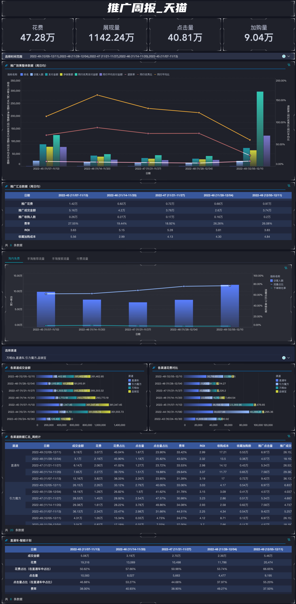This screenshot has height=604, width=296.
Task: Expand the 选择渠道 dropdown arrow
Action: coord(289,358)
